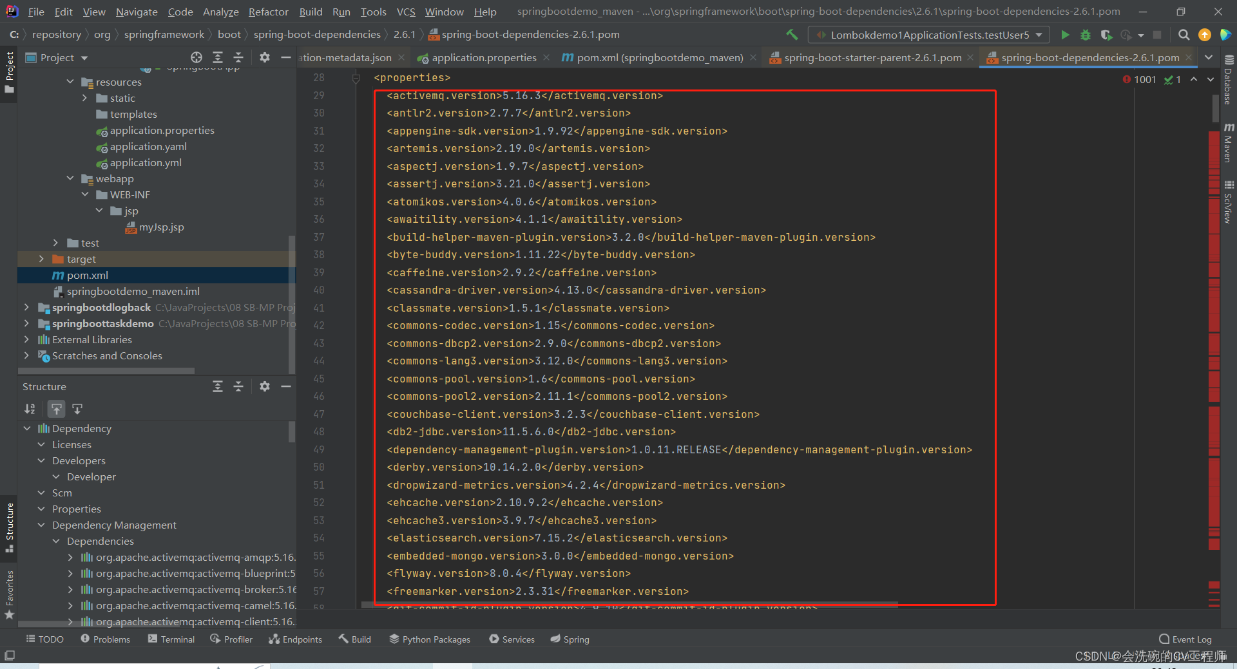Collapse Dependency Management in Structure
This screenshot has height=669, width=1237.
pos(41,525)
